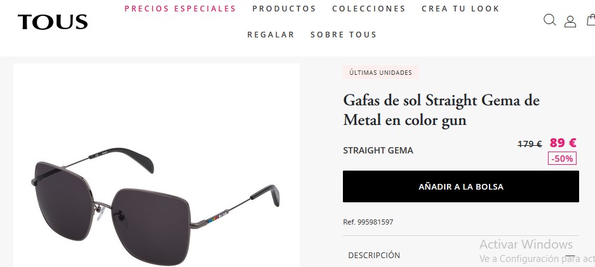Collapse the Descripción section
The image size is (595, 267).
click(570, 256)
